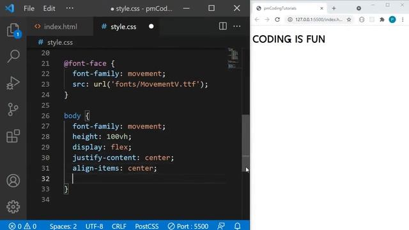Close the pmCodingTutorials browser tab
409x230 pixels.
(x=321, y=8)
